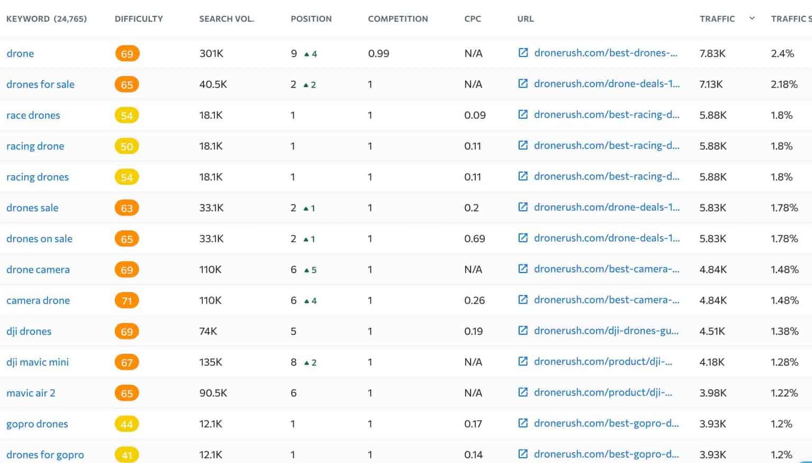Click the difficulty badge 71 for camera drone

click(x=127, y=301)
